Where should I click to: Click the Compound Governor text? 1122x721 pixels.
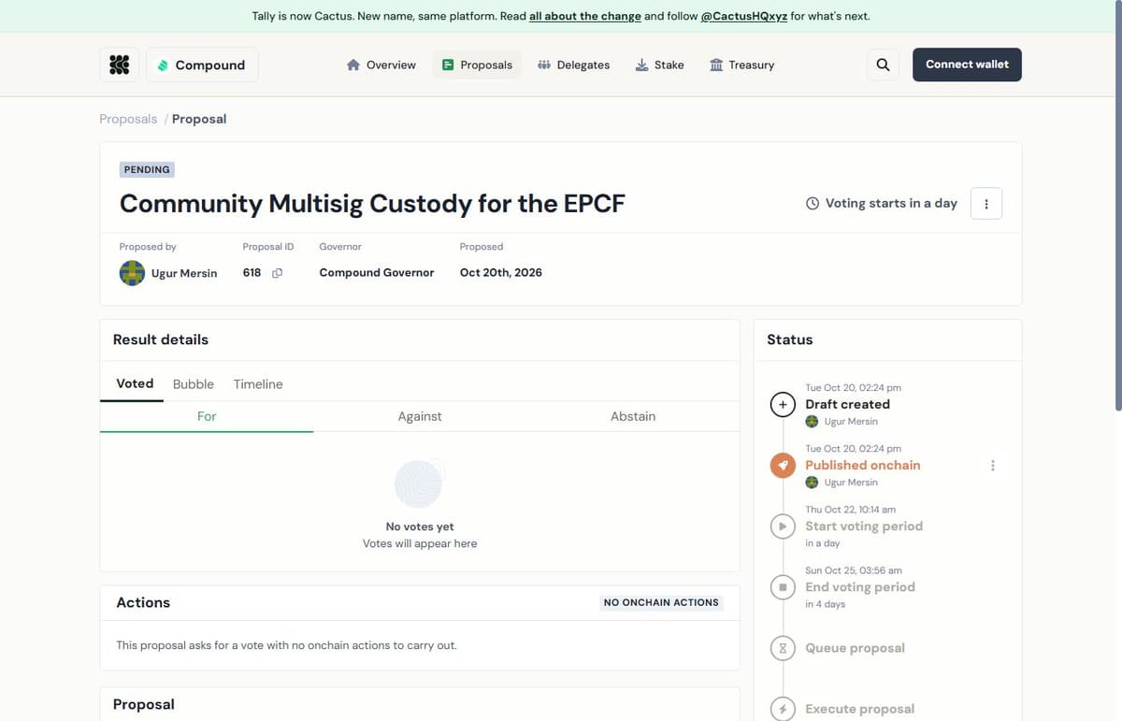[377, 273]
